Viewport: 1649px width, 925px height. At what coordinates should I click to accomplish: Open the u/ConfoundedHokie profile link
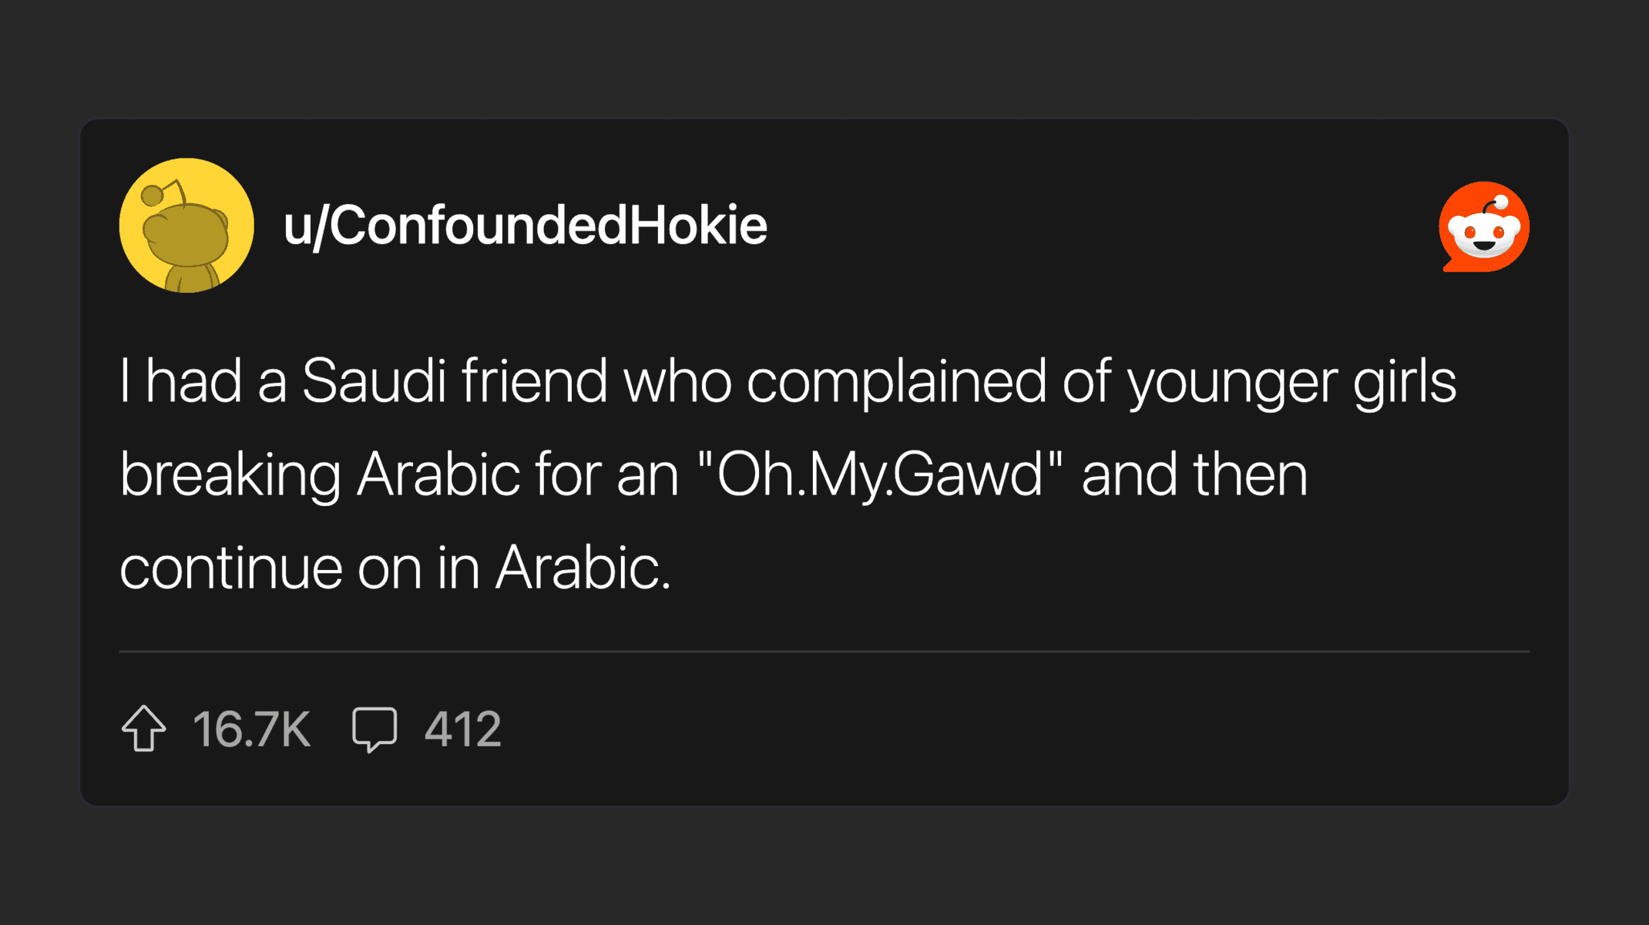click(525, 226)
